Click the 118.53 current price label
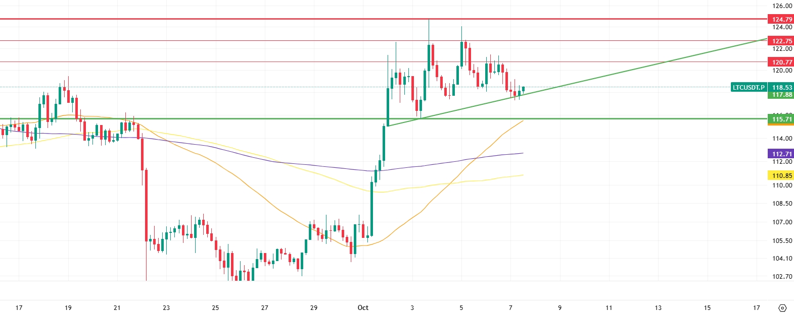Image resolution: width=794 pixels, height=313 pixels. pos(781,87)
